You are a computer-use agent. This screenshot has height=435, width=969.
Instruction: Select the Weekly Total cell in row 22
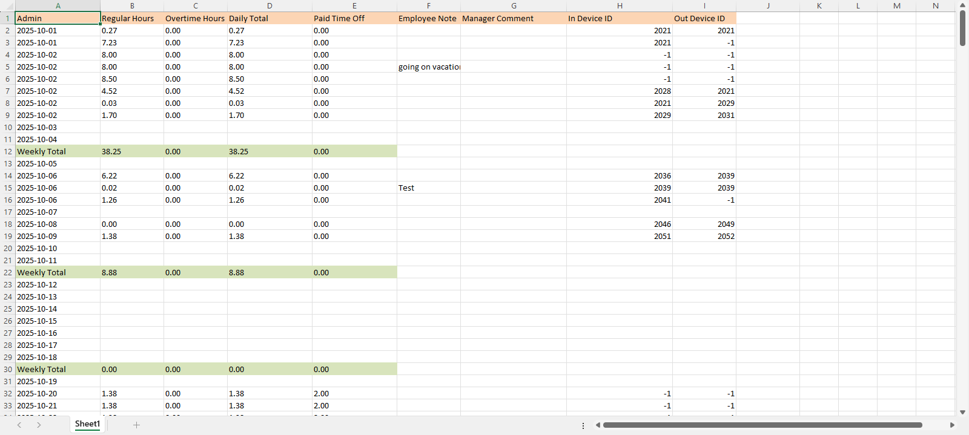[58, 272]
